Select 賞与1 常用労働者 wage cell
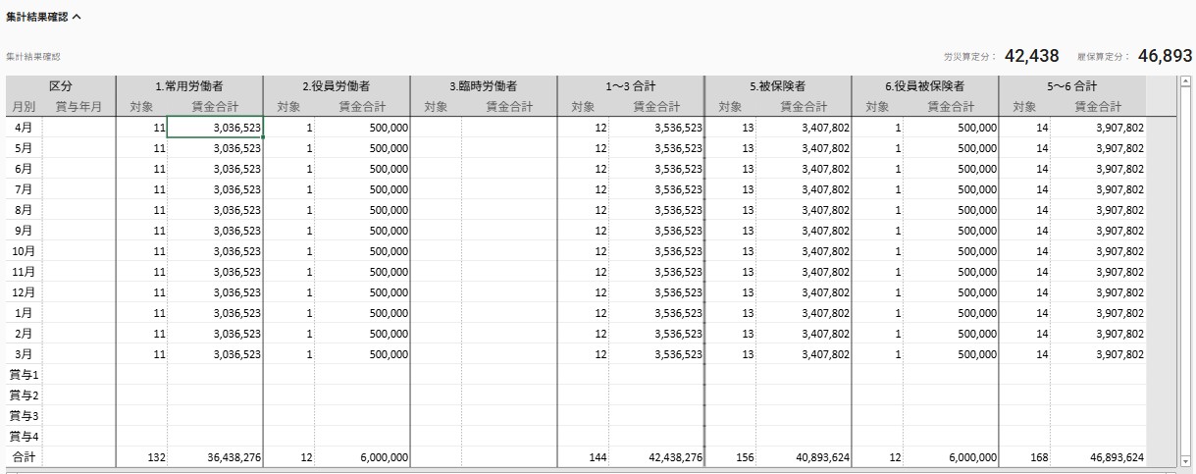The height and width of the screenshot is (474, 1196). click(x=215, y=375)
